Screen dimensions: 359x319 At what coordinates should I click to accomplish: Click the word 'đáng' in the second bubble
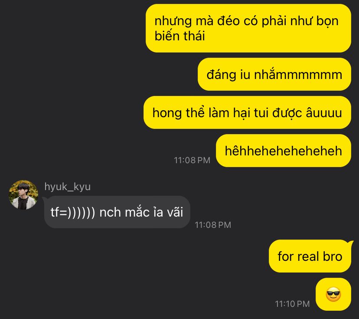click(x=221, y=75)
